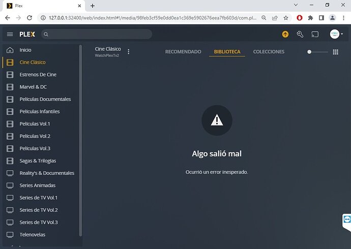Click the Estrenos De Cine film icon
The width and height of the screenshot is (351, 249).
(10, 74)
